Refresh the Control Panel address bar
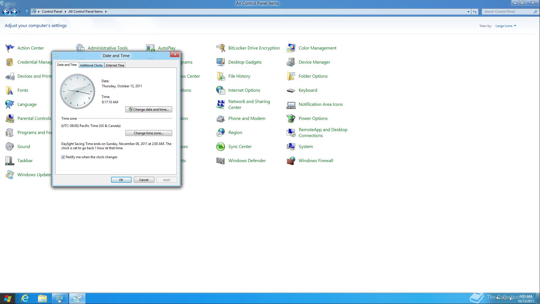This screenshot has height=304, width=540. (475, 12)
